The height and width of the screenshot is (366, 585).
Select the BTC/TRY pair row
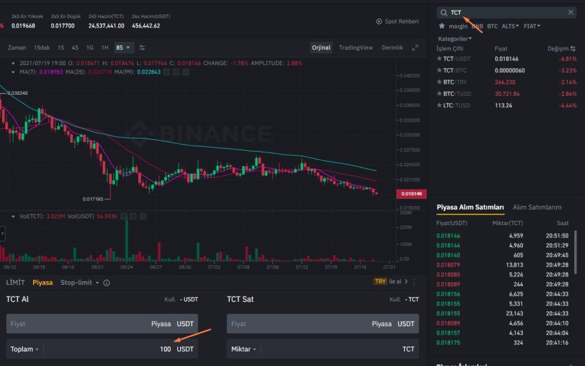click(x=506, y=82)
